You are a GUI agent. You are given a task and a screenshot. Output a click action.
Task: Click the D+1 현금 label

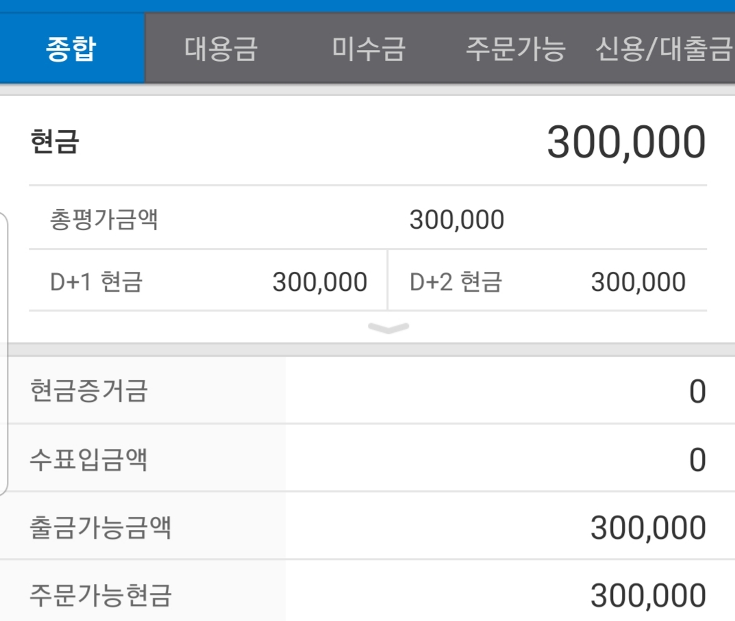[x=96, y=281]
